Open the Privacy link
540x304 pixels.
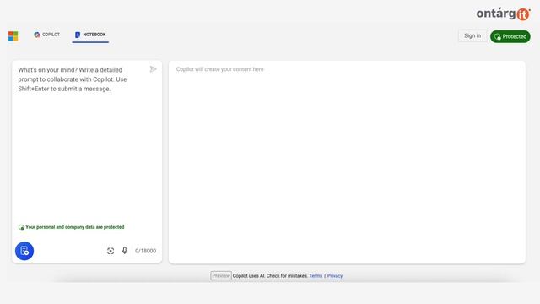(335, 276)
